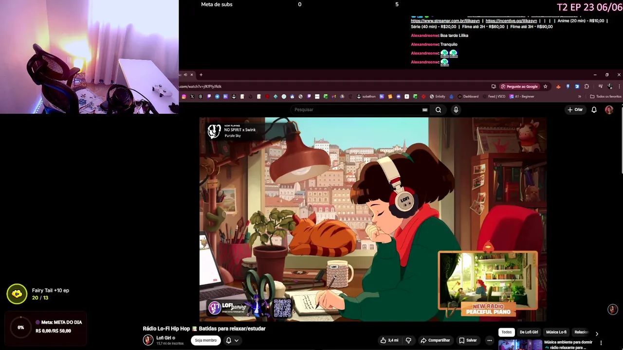Open a new browser tab
The width and height of the screenshot is (623, 350).
(201, 75)
